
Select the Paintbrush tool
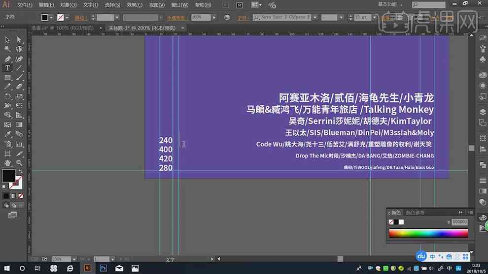tap(19, 77)
